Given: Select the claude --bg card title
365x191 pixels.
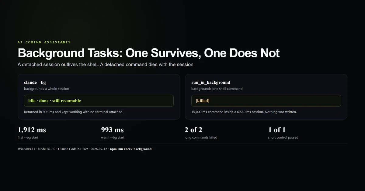Looking at the screenshot, I should (35, 82).
